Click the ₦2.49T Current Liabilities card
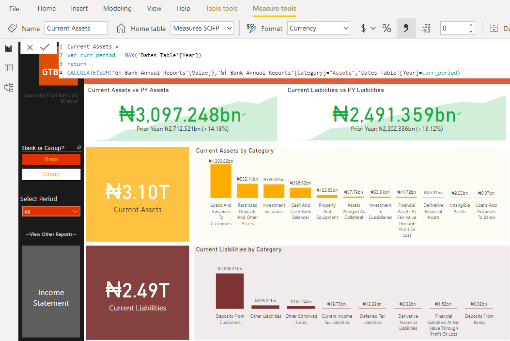The width and height of the screenshot is (510, 341). click(x=138, y=293)
